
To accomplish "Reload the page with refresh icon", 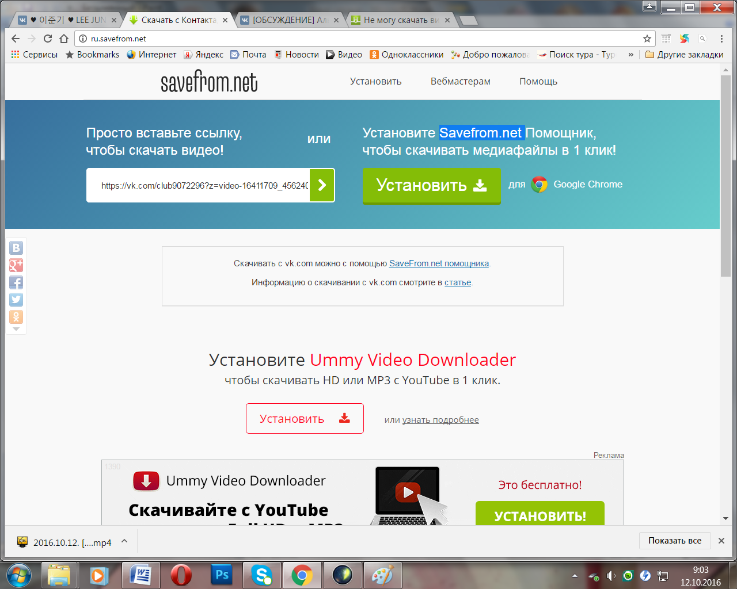I will (x=48, y=39).
